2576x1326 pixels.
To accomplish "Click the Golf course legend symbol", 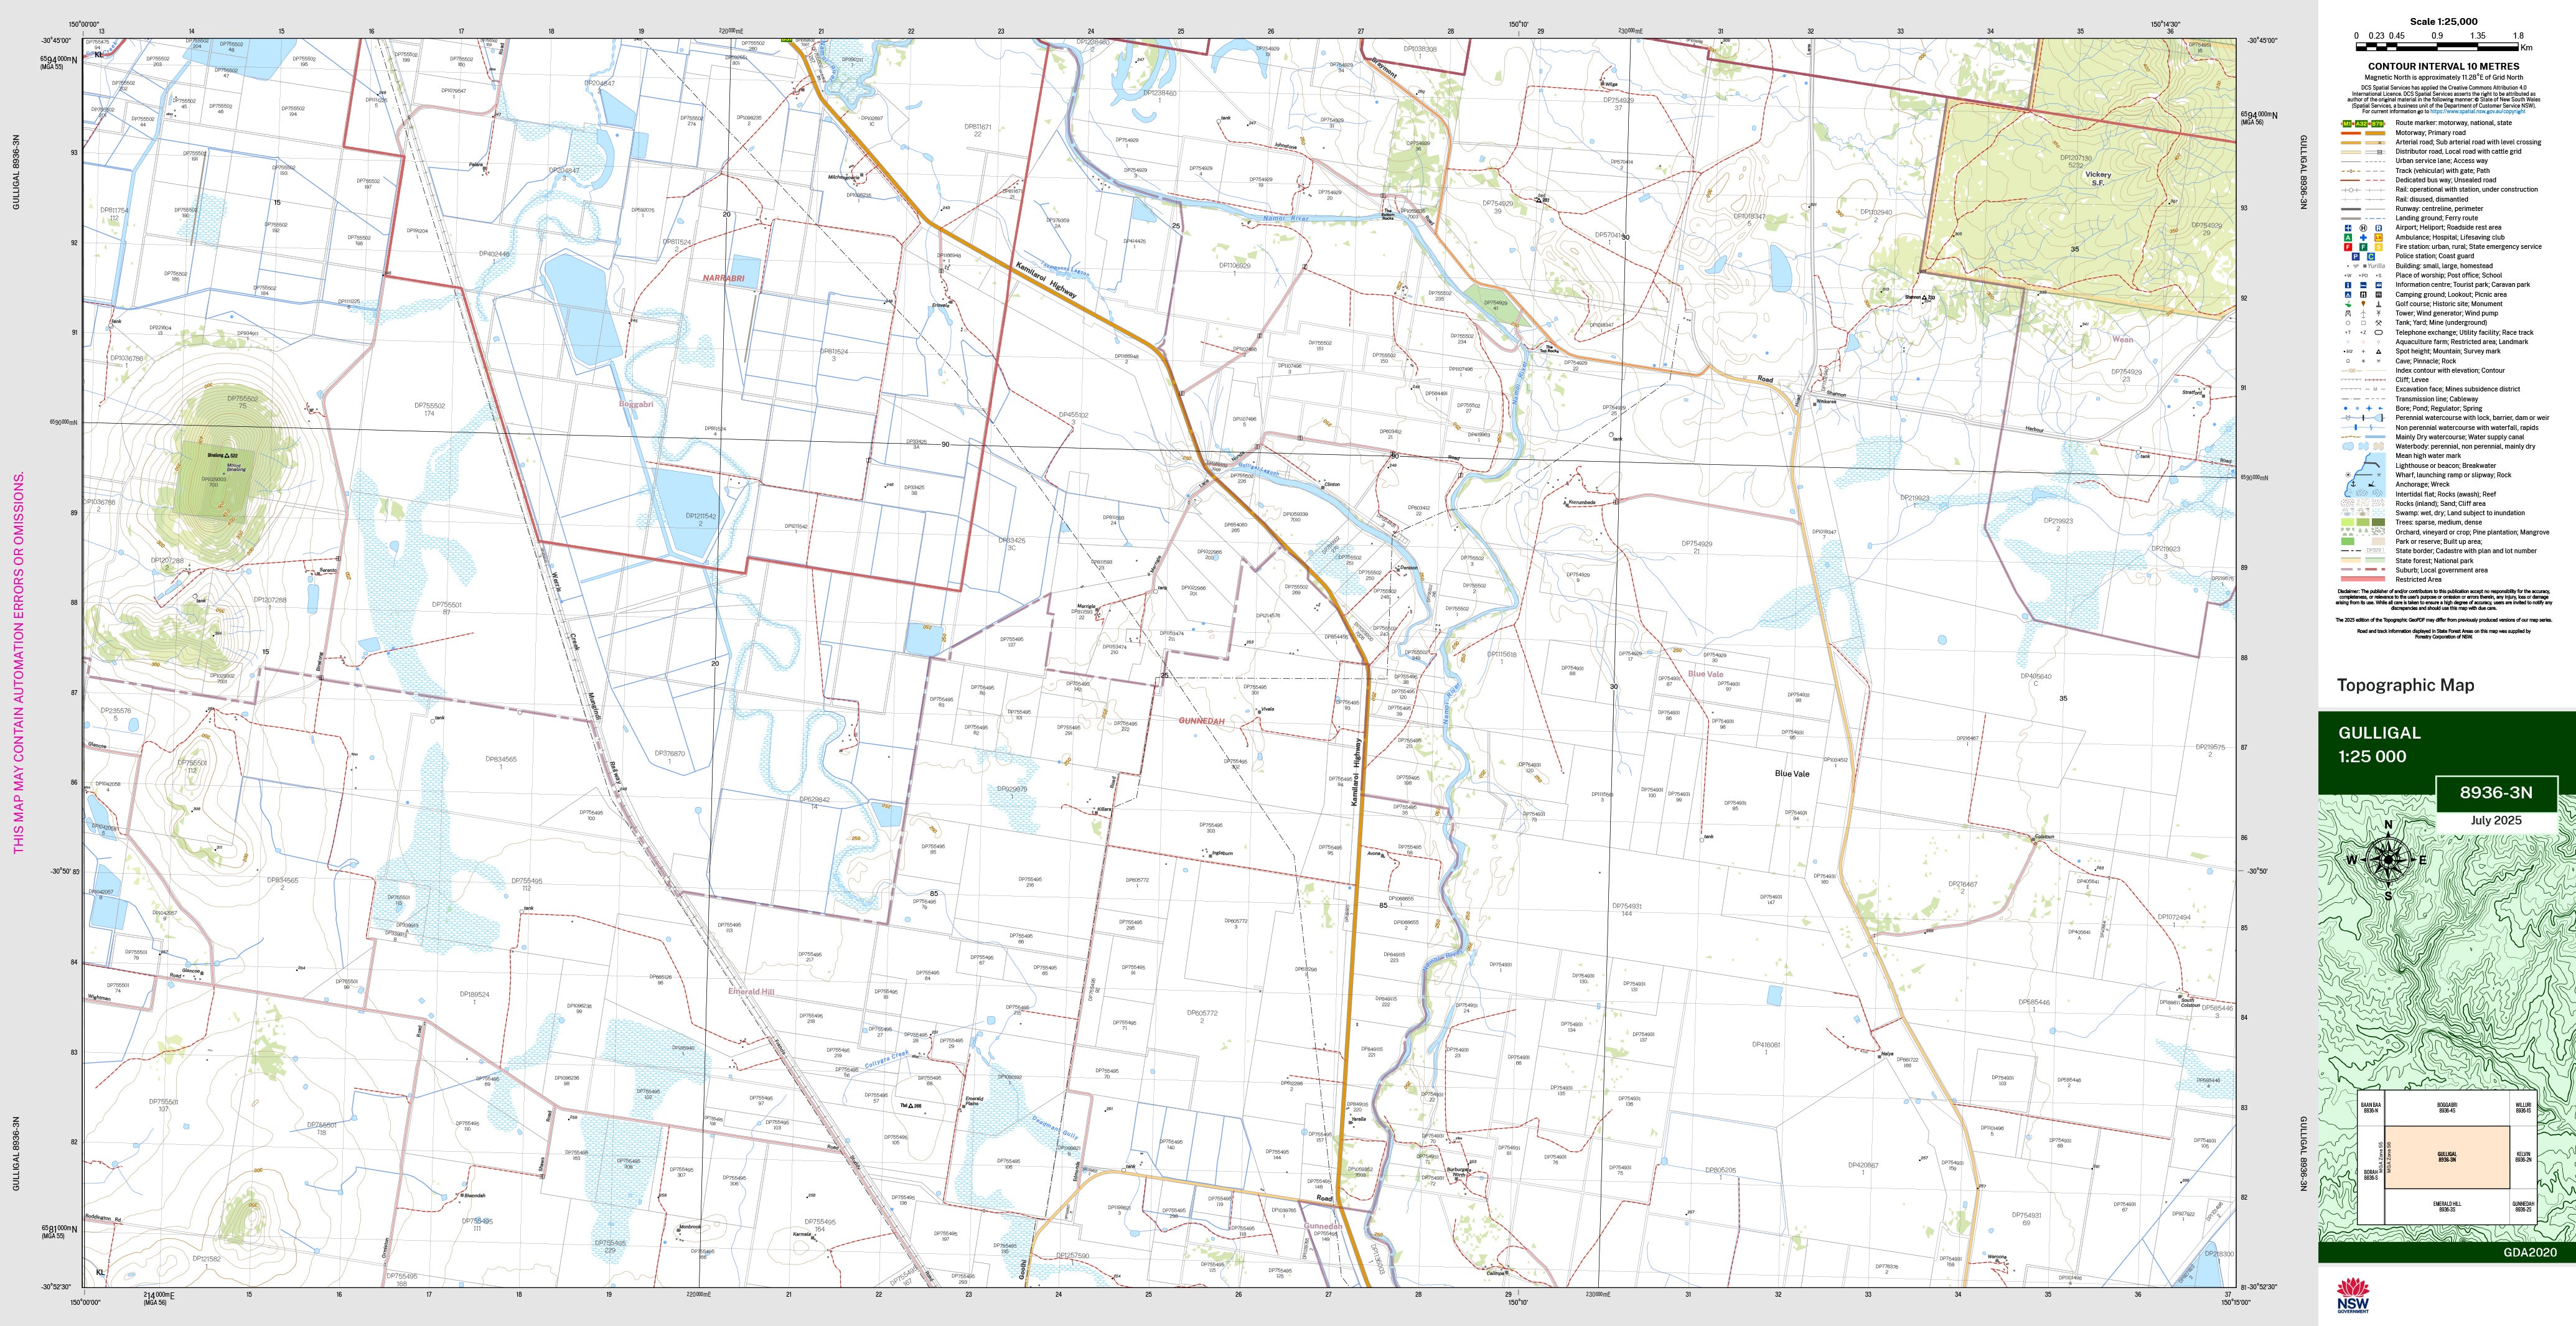I will coord(2349,304).
